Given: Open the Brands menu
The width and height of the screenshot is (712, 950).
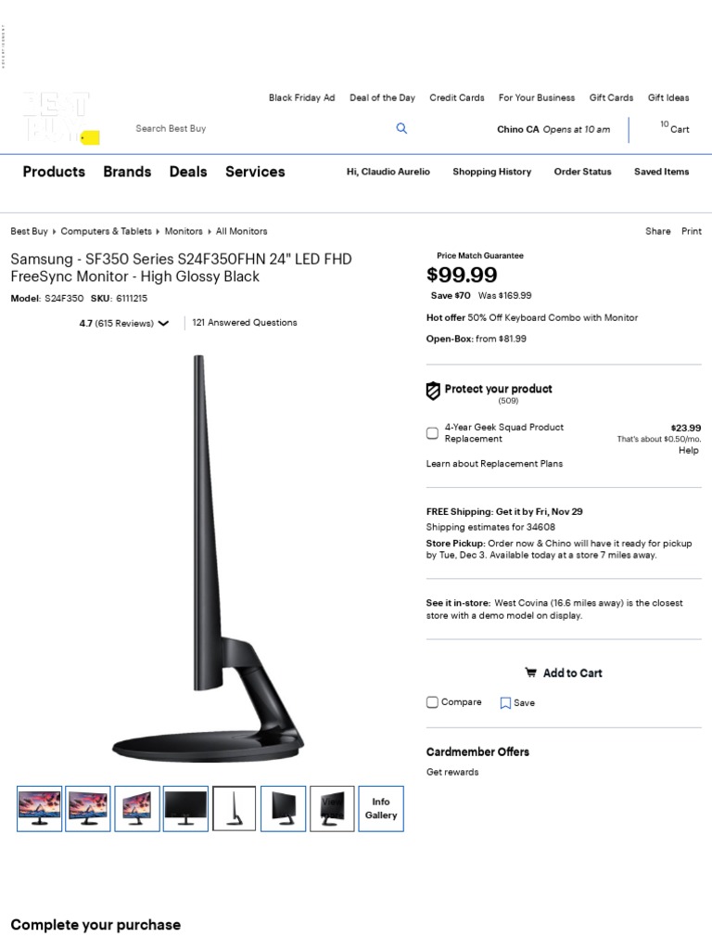Looking at the screenshot, I should point(127,172).
